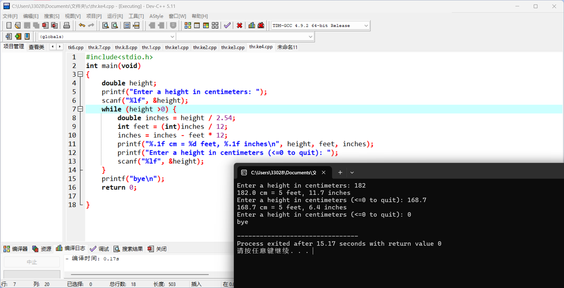
Task: Click the Toggle bookmark toolbar icon
Action: pos(27,37)
